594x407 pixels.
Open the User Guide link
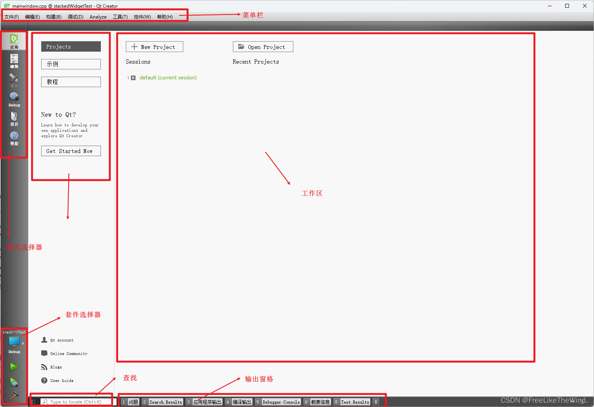tap(62, 381)
